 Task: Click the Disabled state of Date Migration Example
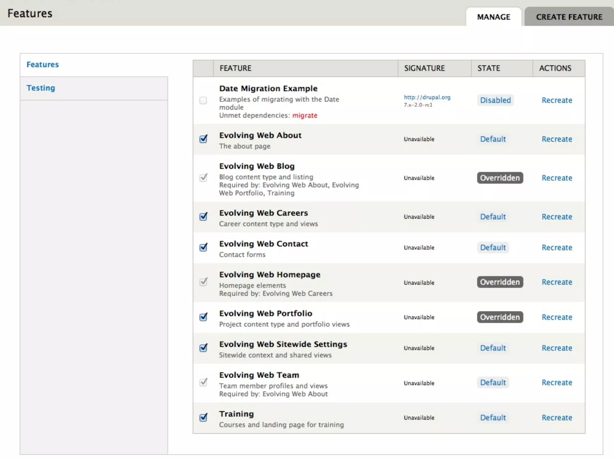[x=495, y=100]
